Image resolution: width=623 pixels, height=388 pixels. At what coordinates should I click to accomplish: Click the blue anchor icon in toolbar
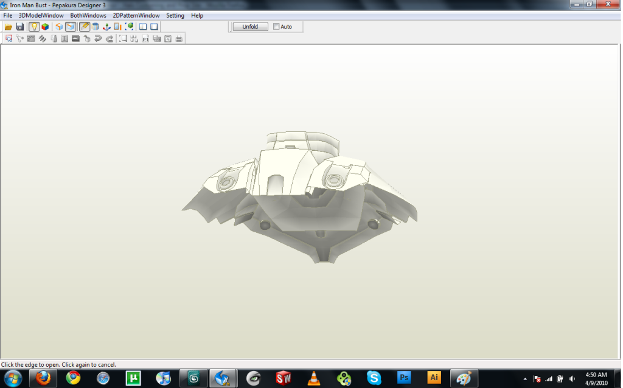tap(106, 27)
